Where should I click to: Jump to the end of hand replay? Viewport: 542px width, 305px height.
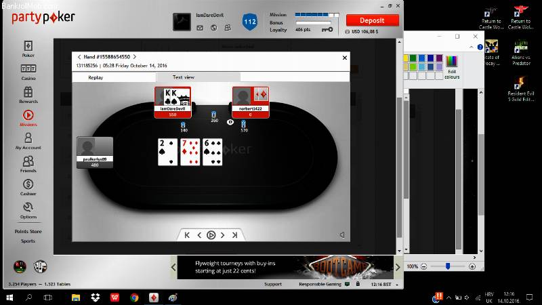234,235
